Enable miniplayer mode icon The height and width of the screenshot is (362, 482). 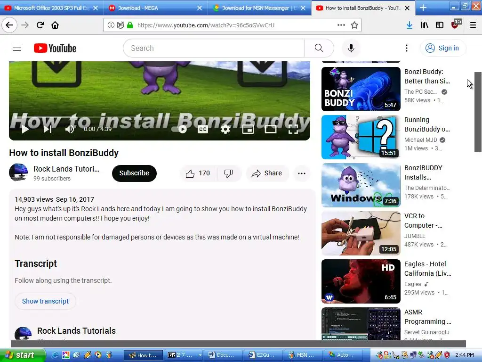pos(248,129)
